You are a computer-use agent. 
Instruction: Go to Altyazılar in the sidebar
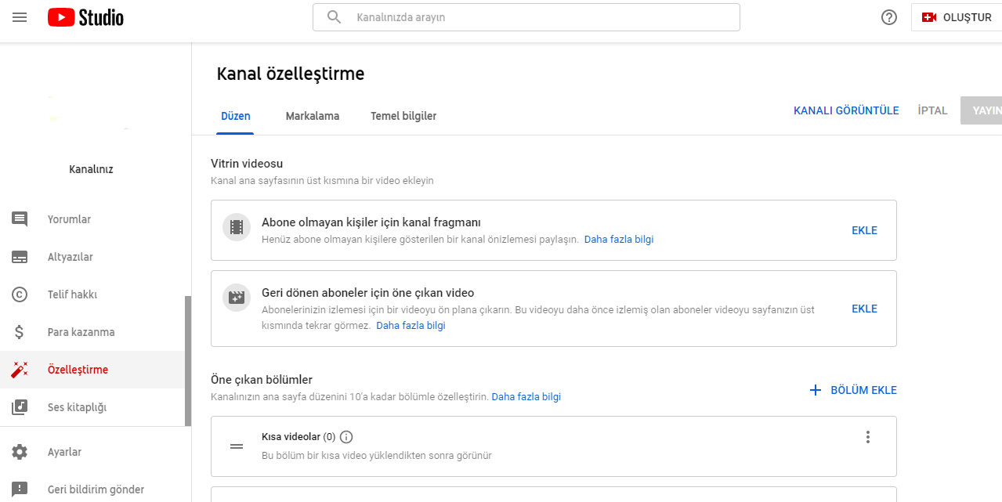71,257
